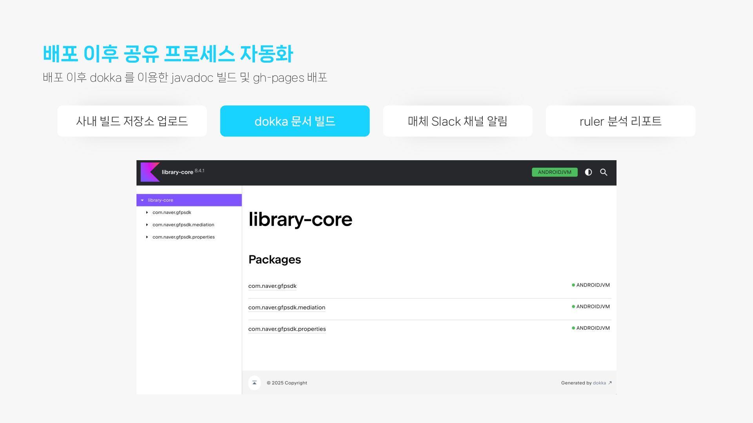The height and width of the screenshot is (423, 753).
Task: Select dokka 문서 빌드 tab
Action: [295, 121]
